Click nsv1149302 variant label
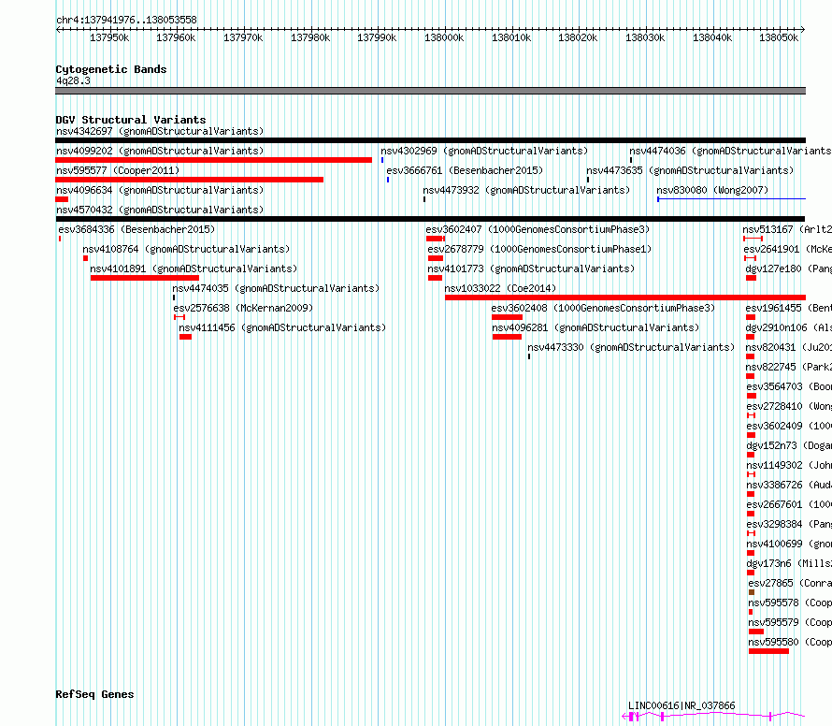 (x=789, y=465)
